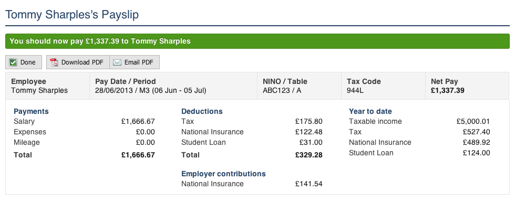Click the Deductions Total £329.28
This screenshot has width=515, height=213.
point(309,155)
